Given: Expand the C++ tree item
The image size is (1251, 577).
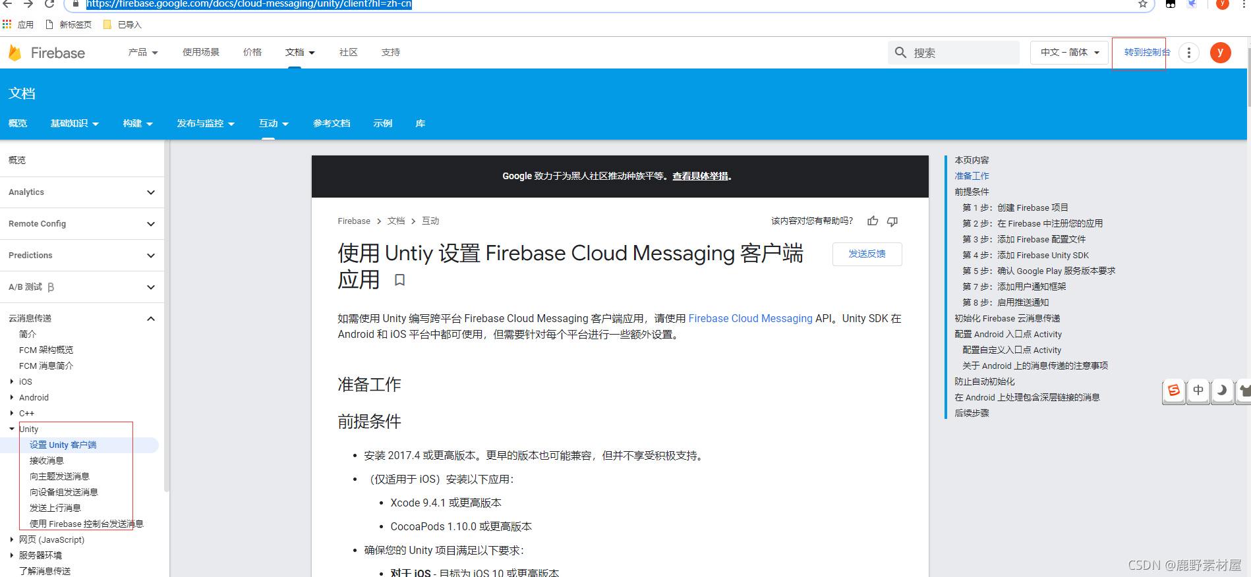Looking at the screenshot, I should point(12,413).
